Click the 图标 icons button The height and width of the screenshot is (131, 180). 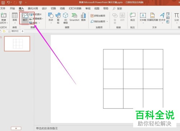pos(58,18)
